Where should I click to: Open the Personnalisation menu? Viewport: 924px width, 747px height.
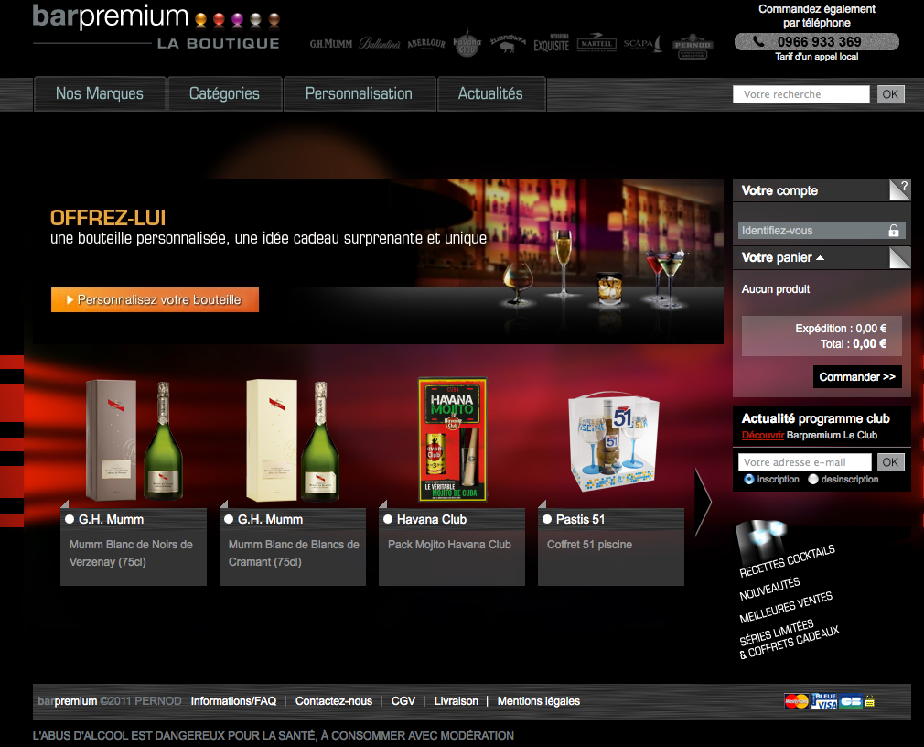click(x=359, y=93)
